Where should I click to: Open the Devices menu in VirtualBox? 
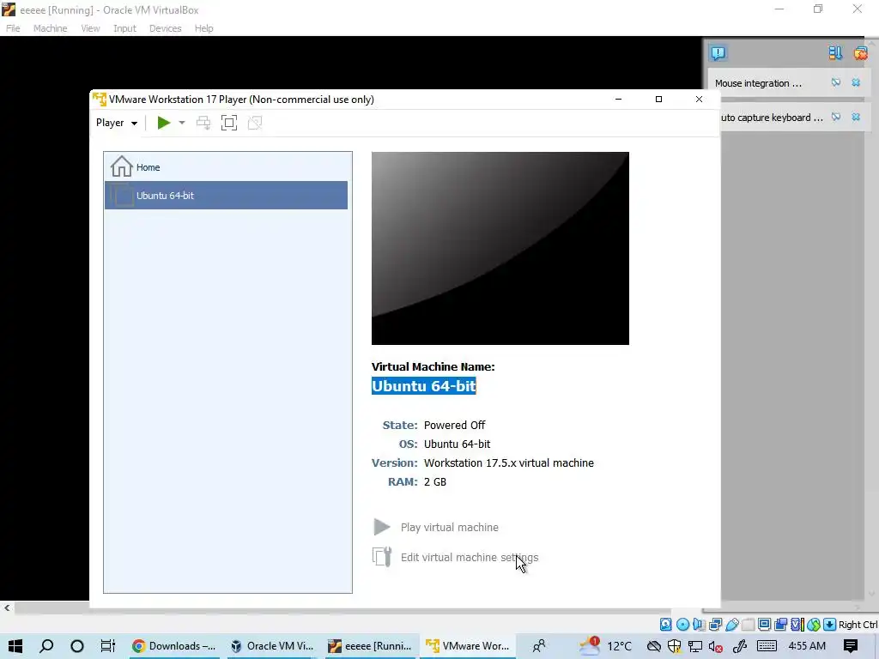165,28
